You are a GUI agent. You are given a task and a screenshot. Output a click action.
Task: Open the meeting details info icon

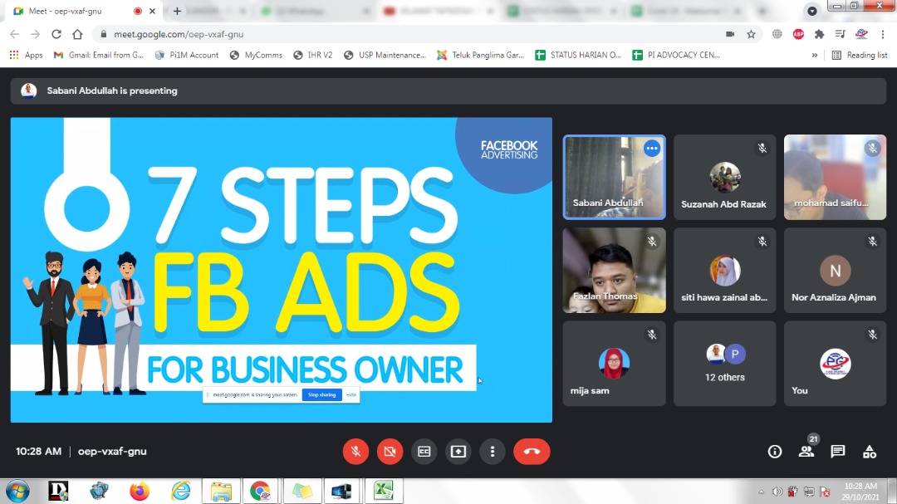(775, 452)
